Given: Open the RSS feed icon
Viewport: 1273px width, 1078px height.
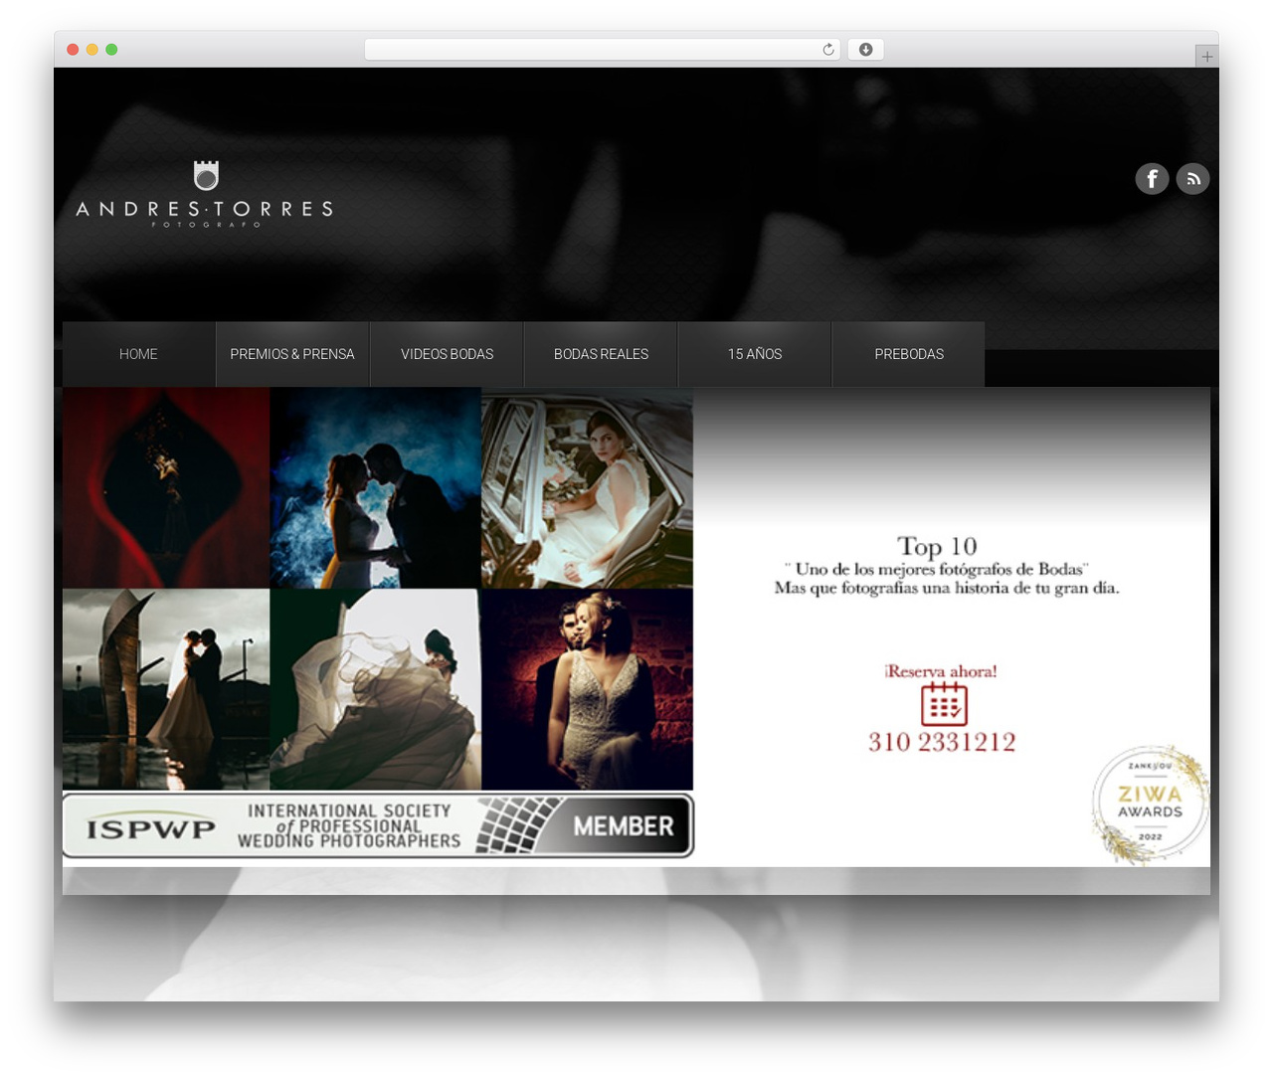Looking at the screenshot, I should coord(1192,179).
